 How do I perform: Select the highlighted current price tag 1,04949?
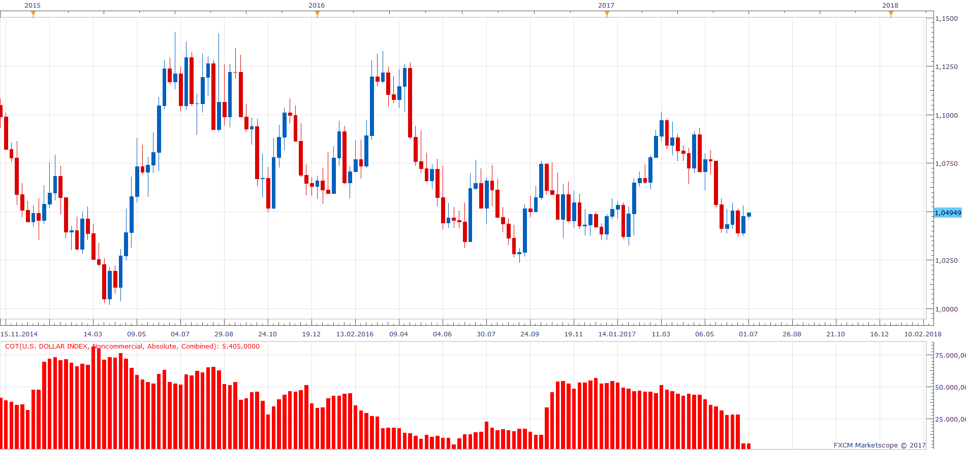(x=948, y=213)
